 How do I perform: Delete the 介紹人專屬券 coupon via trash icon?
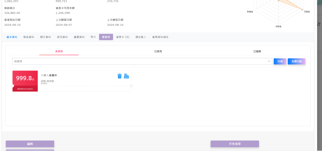coord(119,76)
